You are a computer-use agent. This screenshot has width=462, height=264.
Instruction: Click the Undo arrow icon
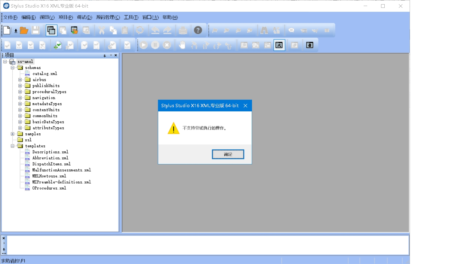(155, 30)
